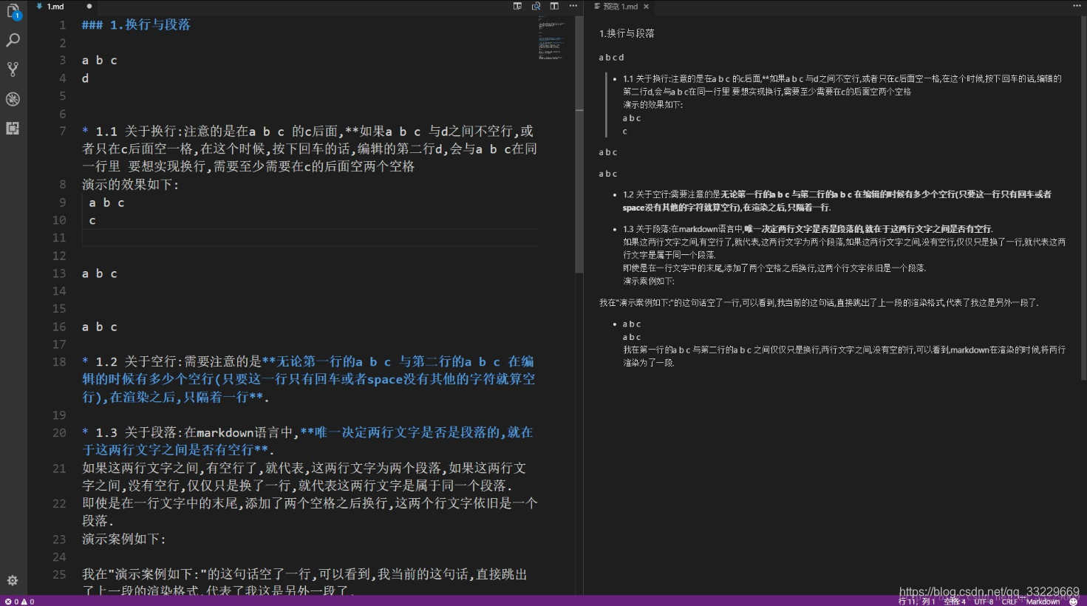Image resolution: width=1087 pixels, height=606 pixels.
Task: Open the Debug view in the activity bar
Action: tap(13, 99)
